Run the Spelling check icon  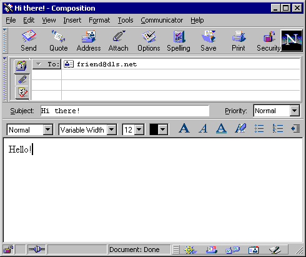click(179, 36)
